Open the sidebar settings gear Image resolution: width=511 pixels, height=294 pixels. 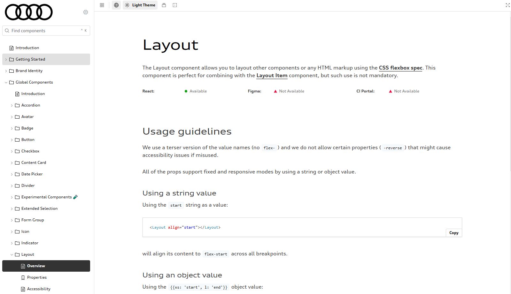pyautogui.click(x=86, y=12)
